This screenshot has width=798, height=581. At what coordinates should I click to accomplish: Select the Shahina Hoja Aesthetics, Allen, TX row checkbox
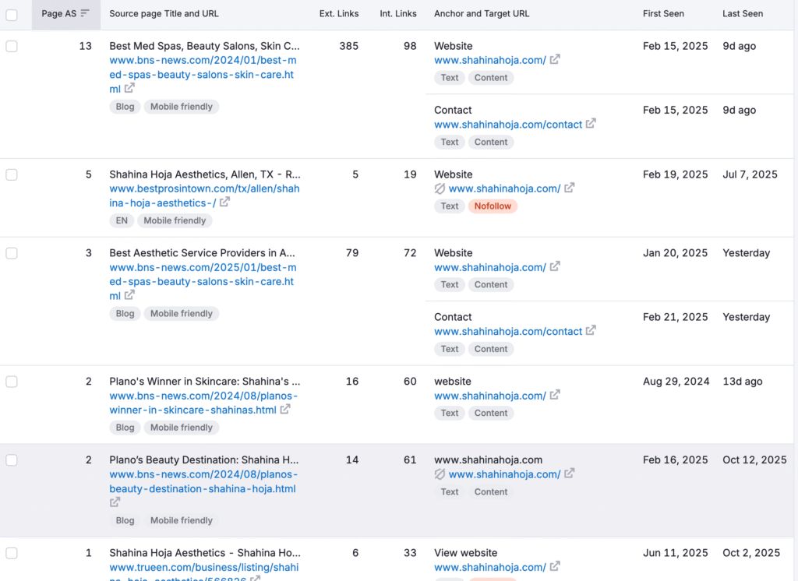tap(11, 174)
